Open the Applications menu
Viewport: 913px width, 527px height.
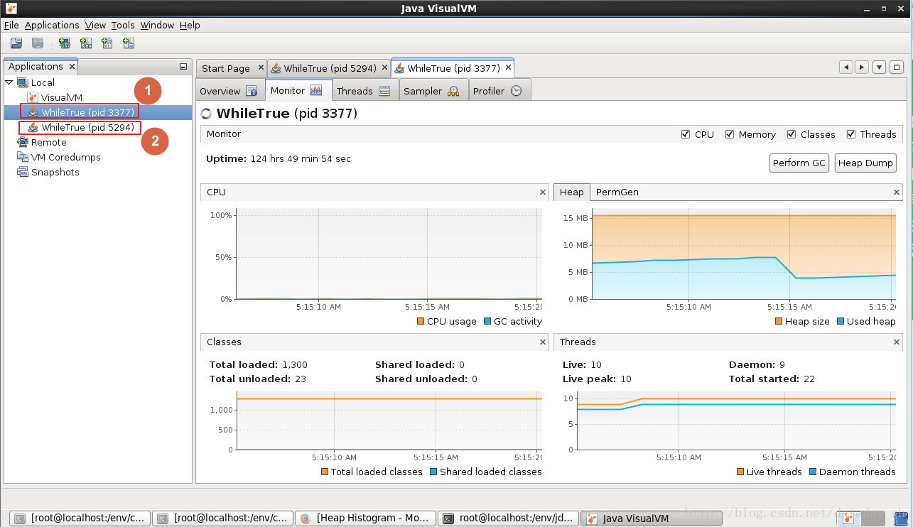(x=52, y=25)
